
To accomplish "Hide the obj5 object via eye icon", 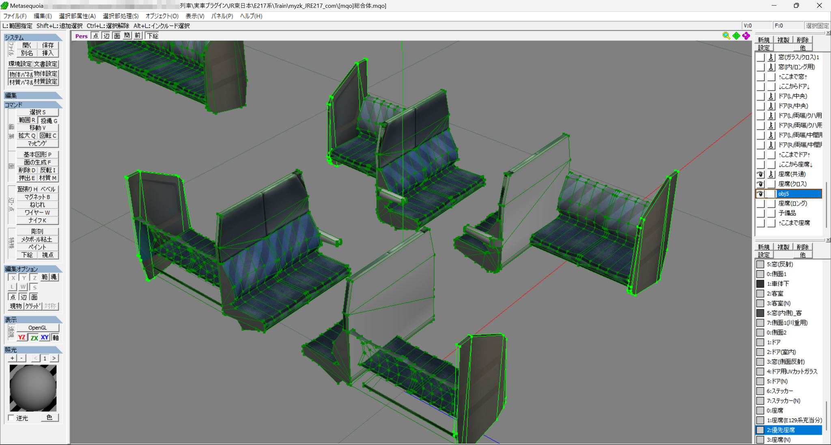I will pyautogui.click(x=760, y=194).
